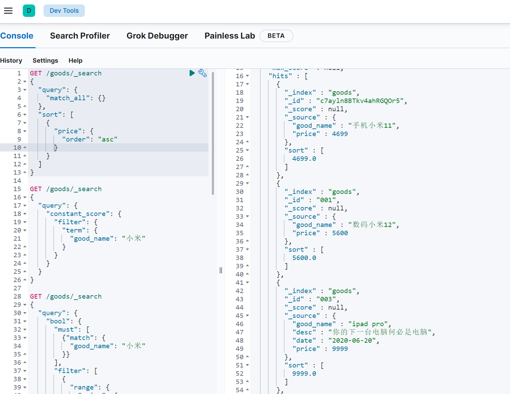The width and height of the screenshot is (510, 394).
Task: Open console Settings
Action: coord(45,61)
